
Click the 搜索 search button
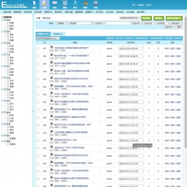click(x=179, y=27)
